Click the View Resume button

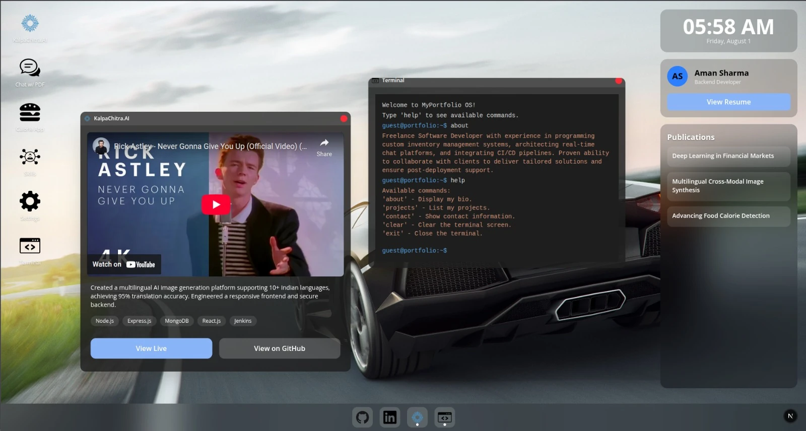[x=728, y=102]
